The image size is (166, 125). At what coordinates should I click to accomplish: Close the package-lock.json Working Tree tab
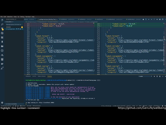click(57, 19)
